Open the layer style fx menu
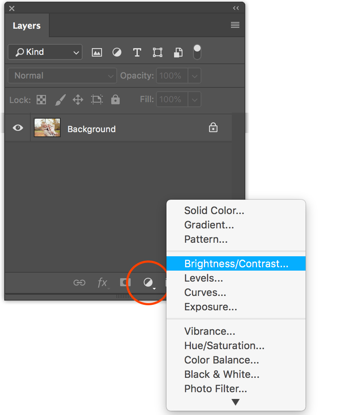The image size is (346, 415). coord(102,283)
